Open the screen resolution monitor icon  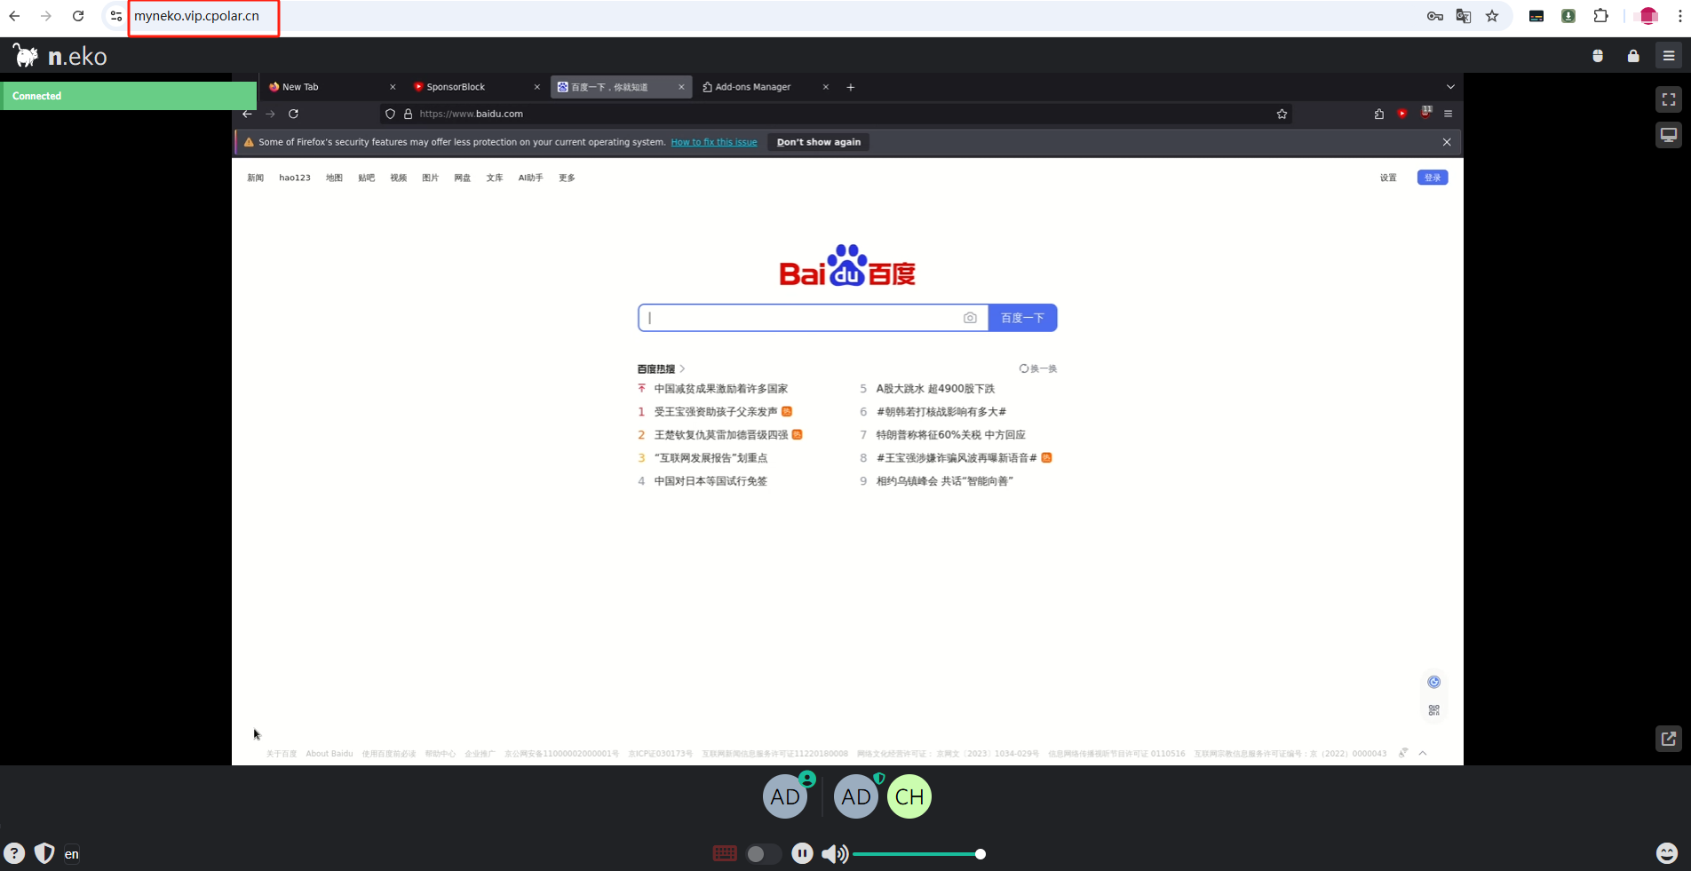[1668, 134]
